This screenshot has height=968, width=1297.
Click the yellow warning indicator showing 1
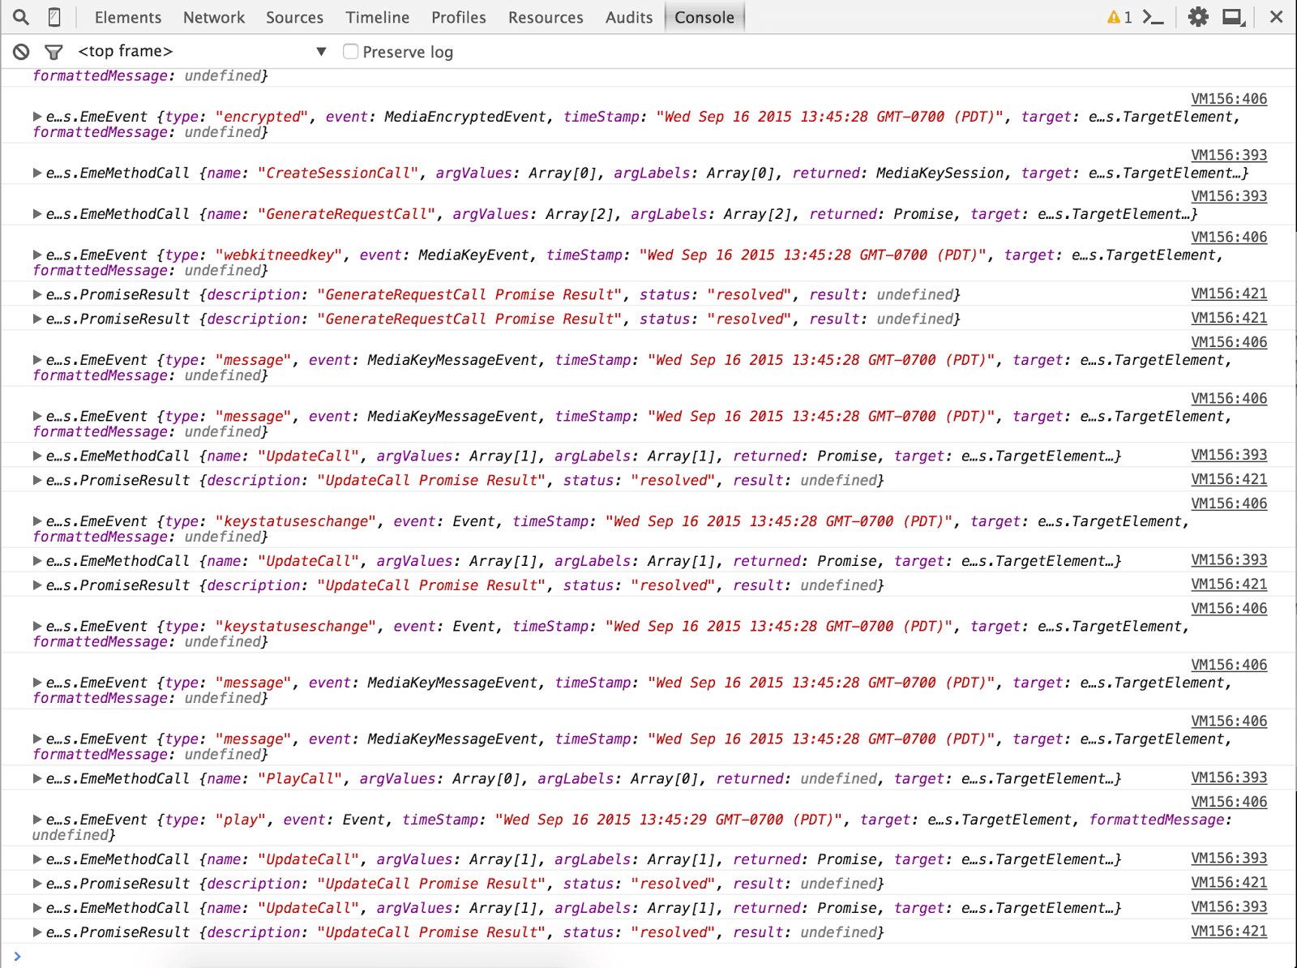pos(1123,16)
